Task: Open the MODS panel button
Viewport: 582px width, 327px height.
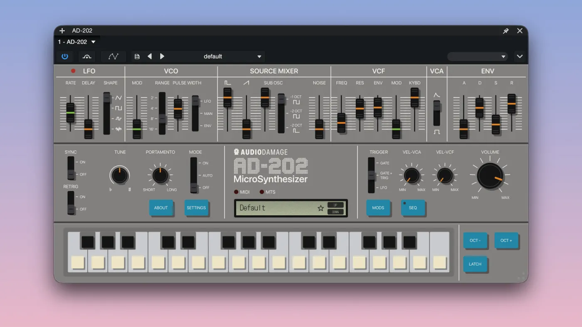Action: coord(378,208)
